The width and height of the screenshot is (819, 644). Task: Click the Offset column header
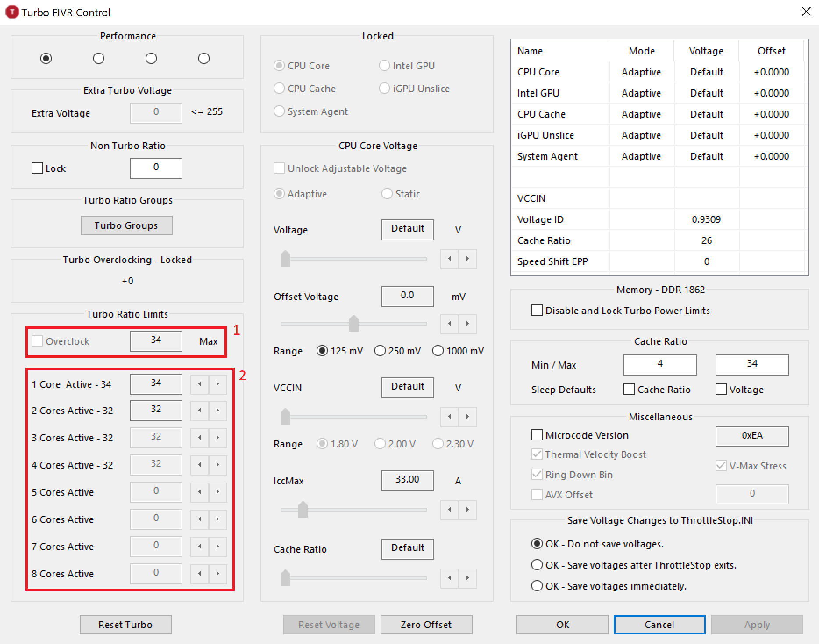[x=772, y=51]
